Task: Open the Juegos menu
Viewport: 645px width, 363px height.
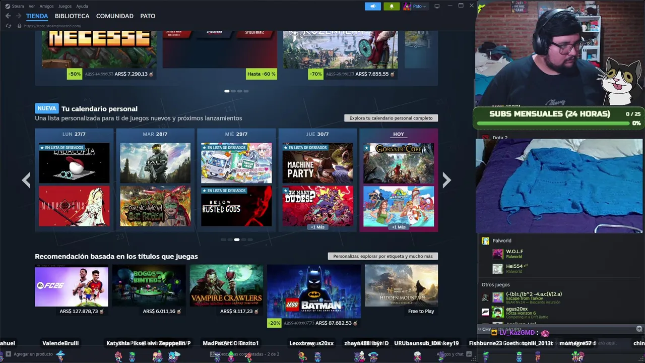Action: (65, 7)
